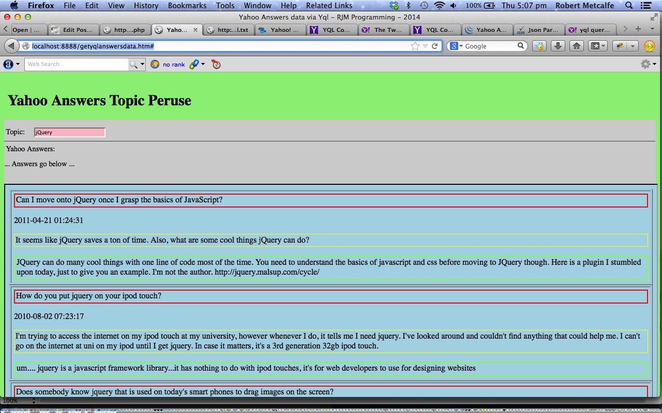Click the date 2010-08-02 07:23:17
The width and height of the screenshot is (662, 413).
49,316
